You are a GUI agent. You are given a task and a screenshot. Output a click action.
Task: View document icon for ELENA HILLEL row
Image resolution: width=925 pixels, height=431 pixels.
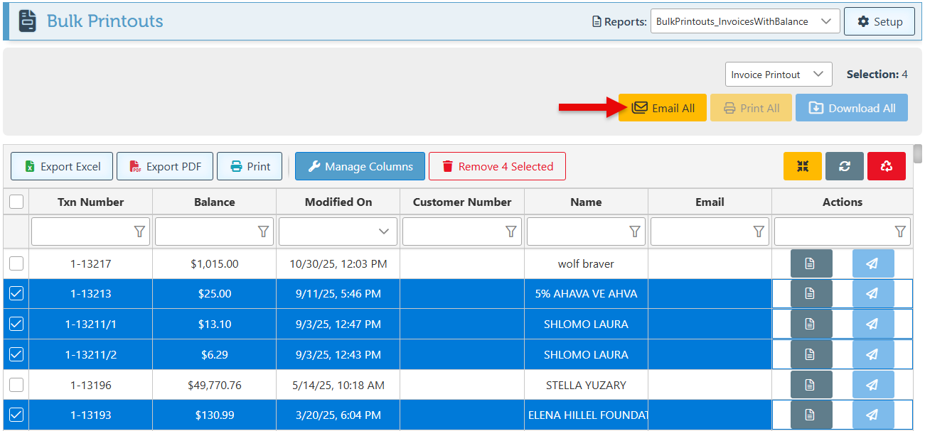[809, 415]
